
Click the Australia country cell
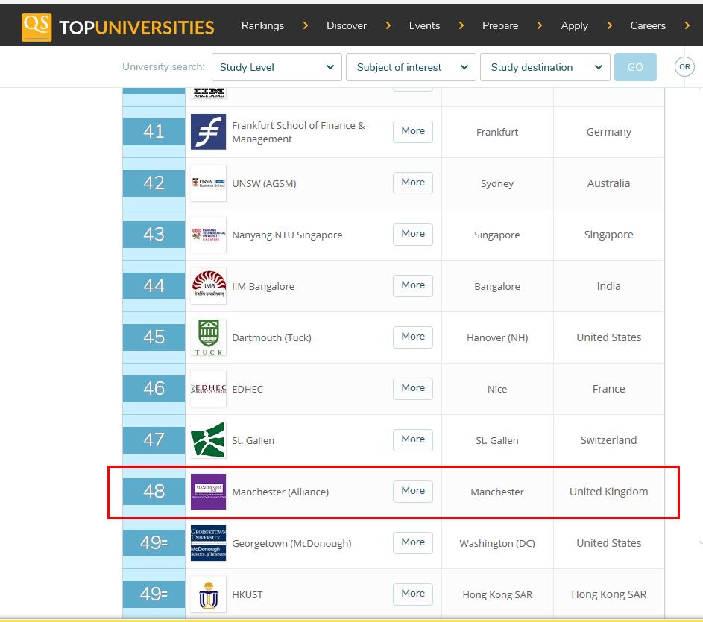click(609, 183)
